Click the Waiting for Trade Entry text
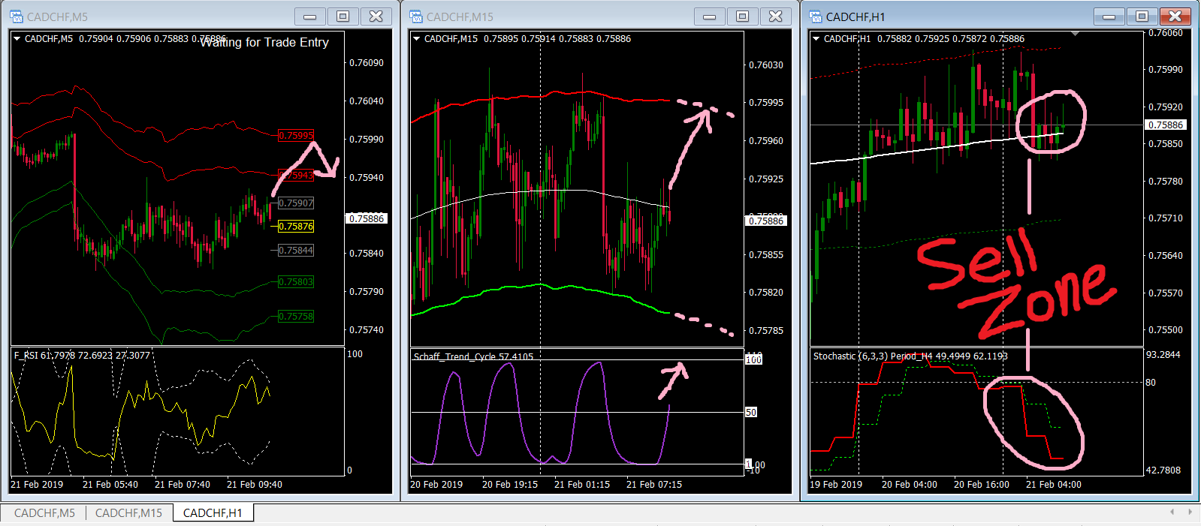 [264, 43]
